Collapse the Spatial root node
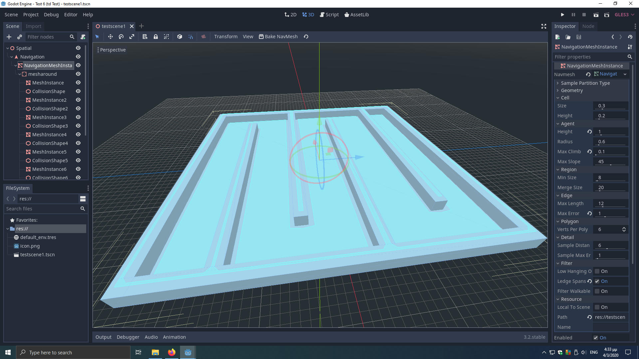This screenshot has height=359, width=639. (8, 48)
